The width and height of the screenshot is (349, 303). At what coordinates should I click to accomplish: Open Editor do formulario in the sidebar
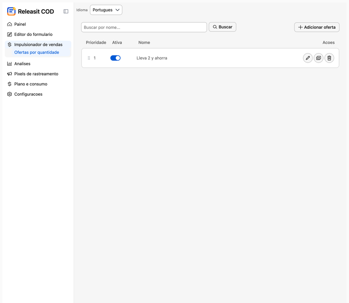38,35
